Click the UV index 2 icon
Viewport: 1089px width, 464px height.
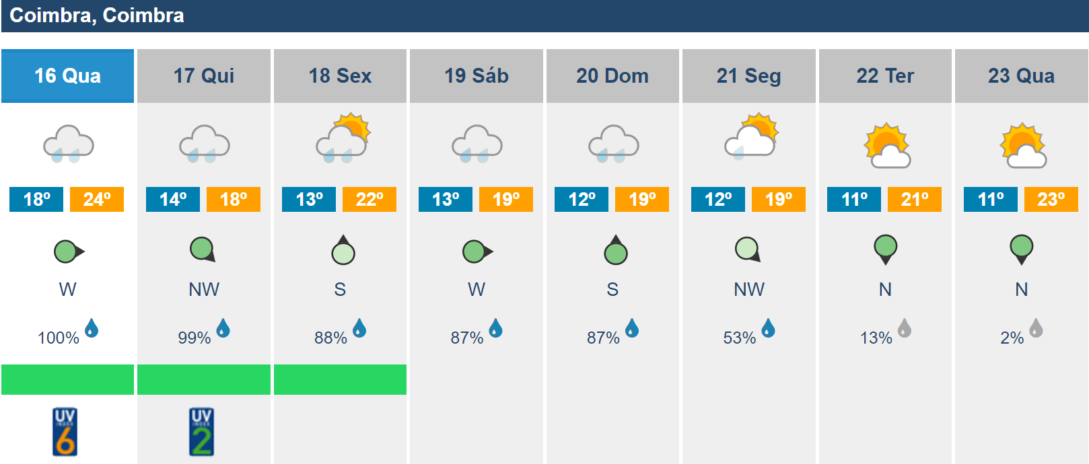click(201, 432)
